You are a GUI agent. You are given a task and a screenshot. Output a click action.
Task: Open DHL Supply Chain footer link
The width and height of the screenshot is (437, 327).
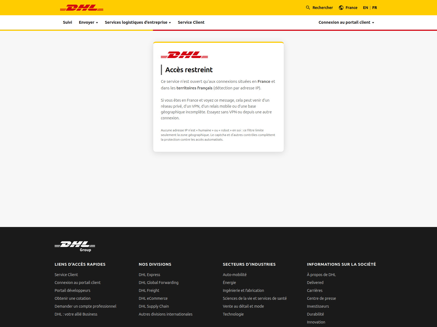point(154,306)
